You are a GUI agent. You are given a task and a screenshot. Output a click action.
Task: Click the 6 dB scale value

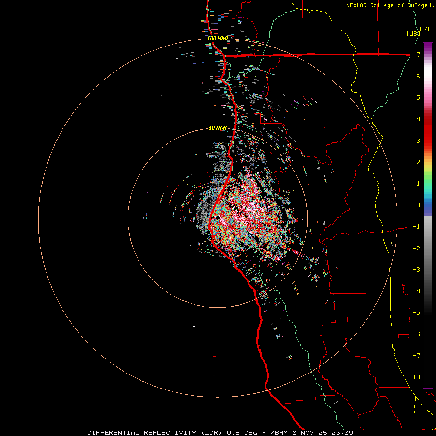click(x=418, y=76)
